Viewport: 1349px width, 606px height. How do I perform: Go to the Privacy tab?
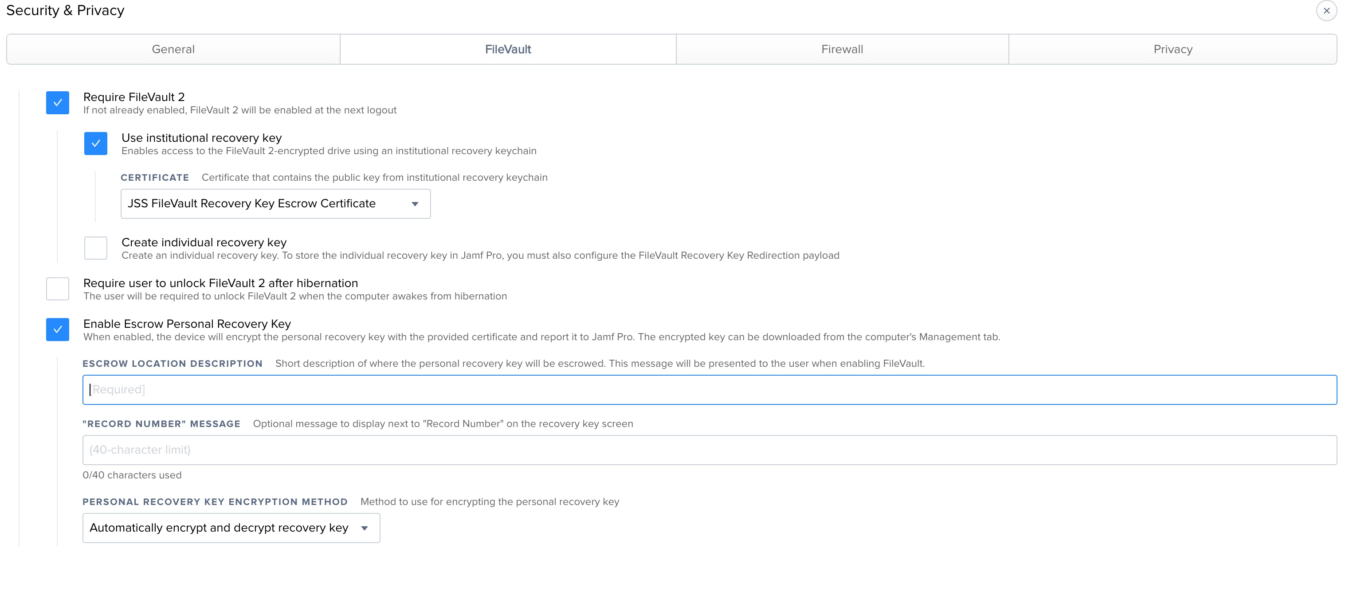(x=1173, y=49)
